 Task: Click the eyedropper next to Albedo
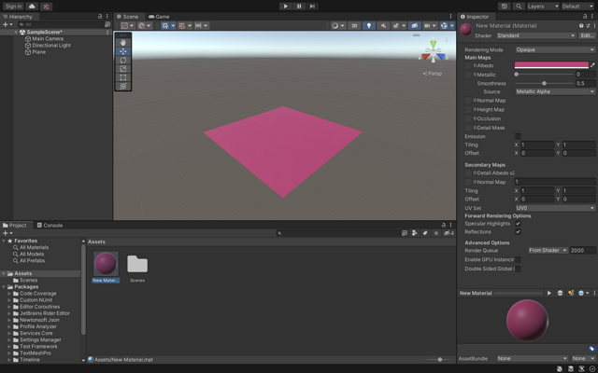point(592,65)
